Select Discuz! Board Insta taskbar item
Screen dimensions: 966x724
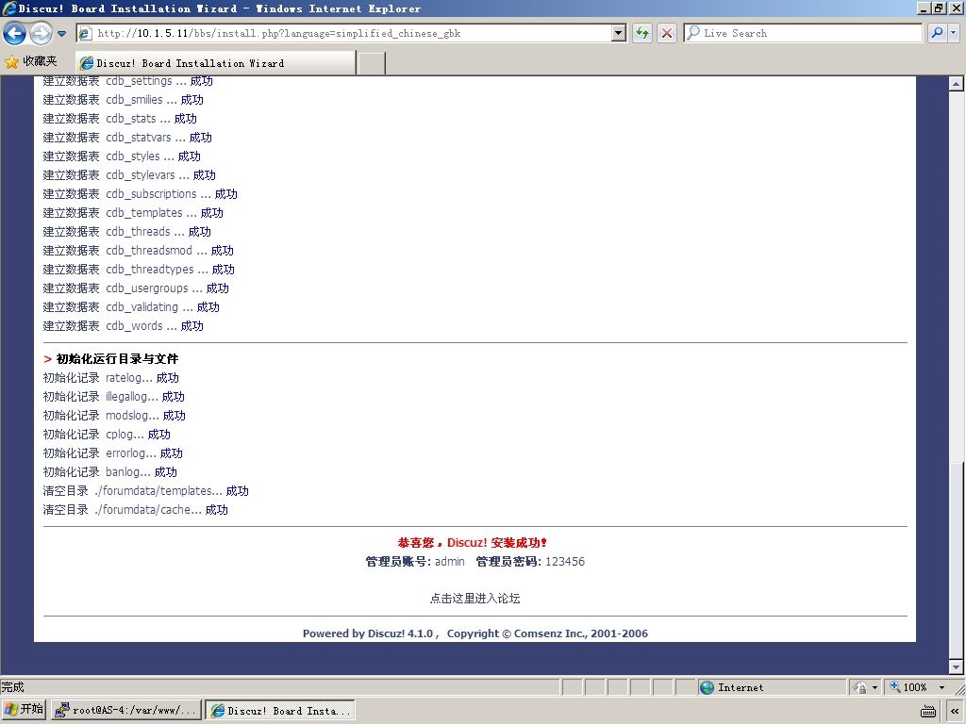(281, 711)
